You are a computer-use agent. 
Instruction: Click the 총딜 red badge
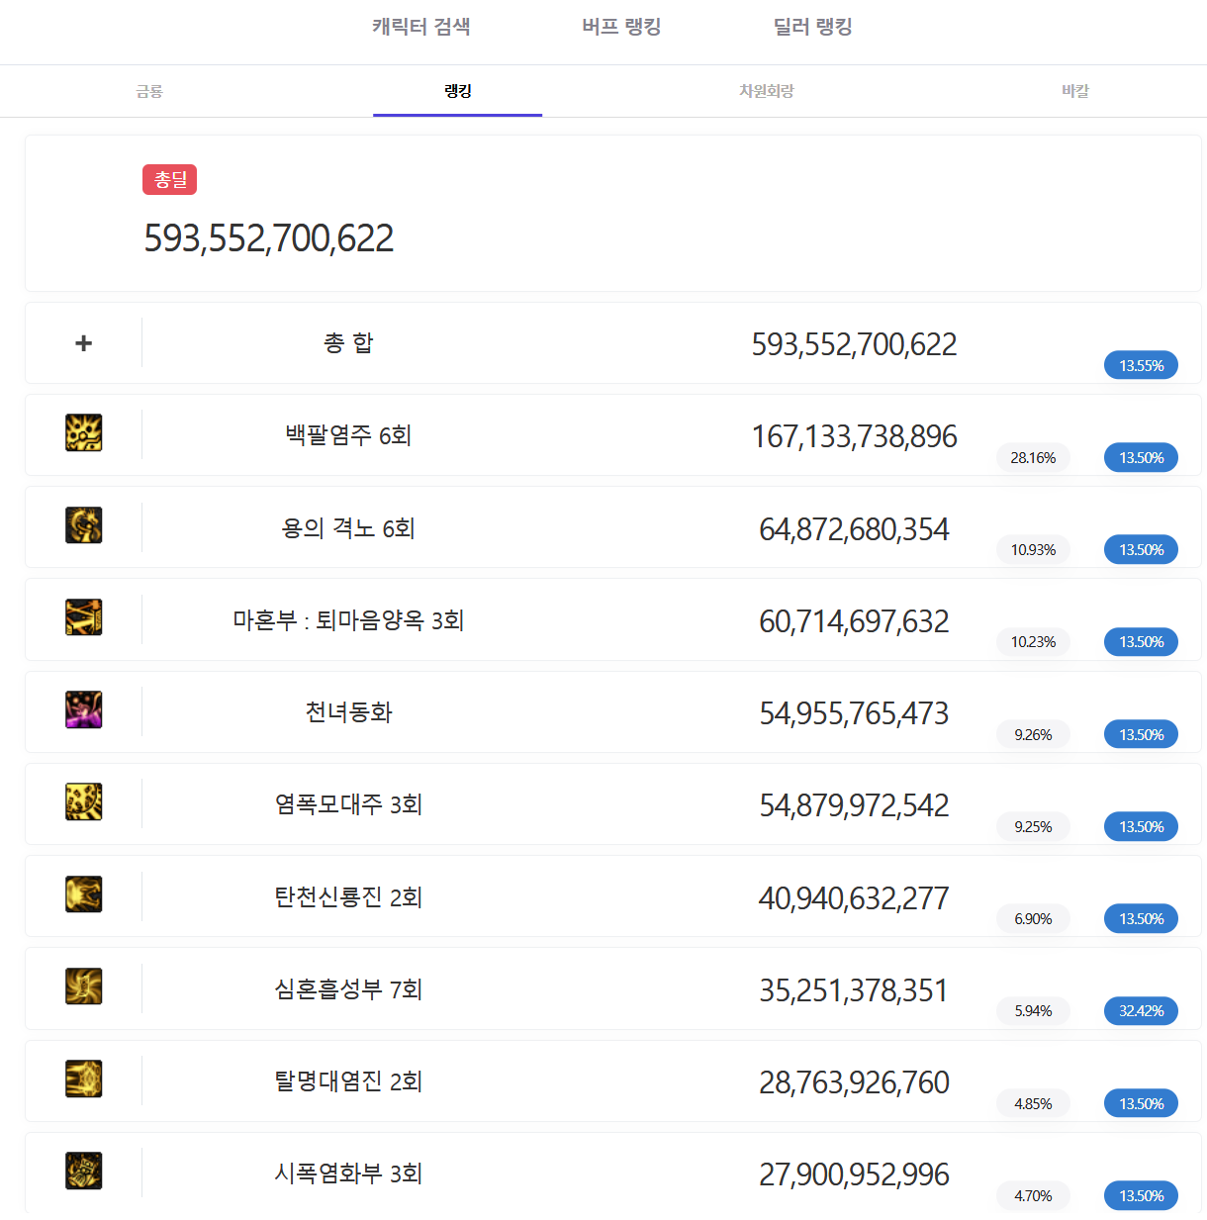point(170,179)
